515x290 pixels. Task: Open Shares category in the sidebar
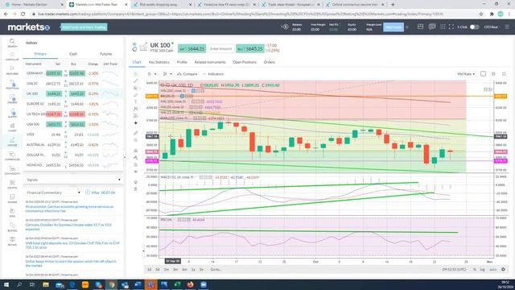12,198
